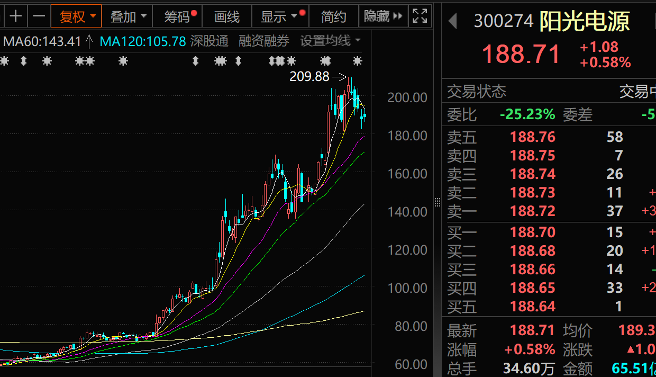Click the stock name 阳光电源
This screenshot has height=377, width=656.
pyautogui.click(x=584, y=21)
